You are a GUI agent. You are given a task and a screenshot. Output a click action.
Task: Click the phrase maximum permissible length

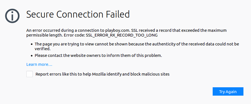point(126,33)
